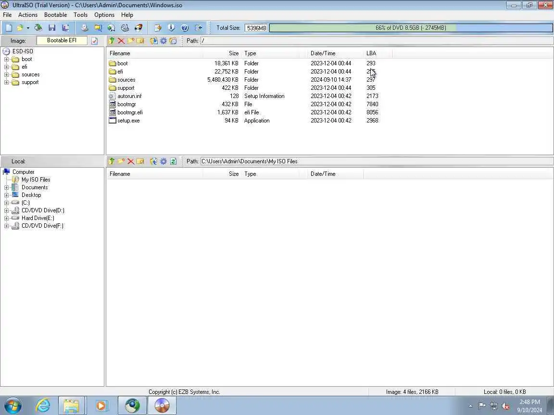Sort image files by LBA column header
This screenshot has width=554, height=415.
[x=378, y=53]
